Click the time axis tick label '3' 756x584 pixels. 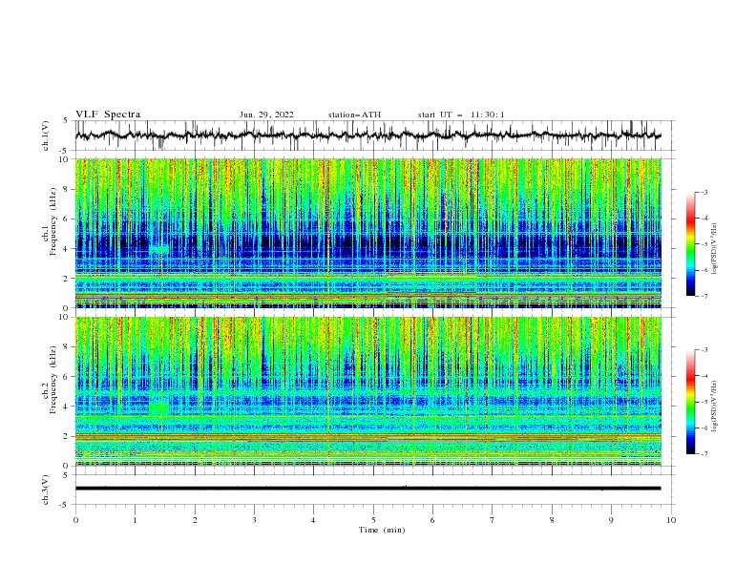[254, 520]
